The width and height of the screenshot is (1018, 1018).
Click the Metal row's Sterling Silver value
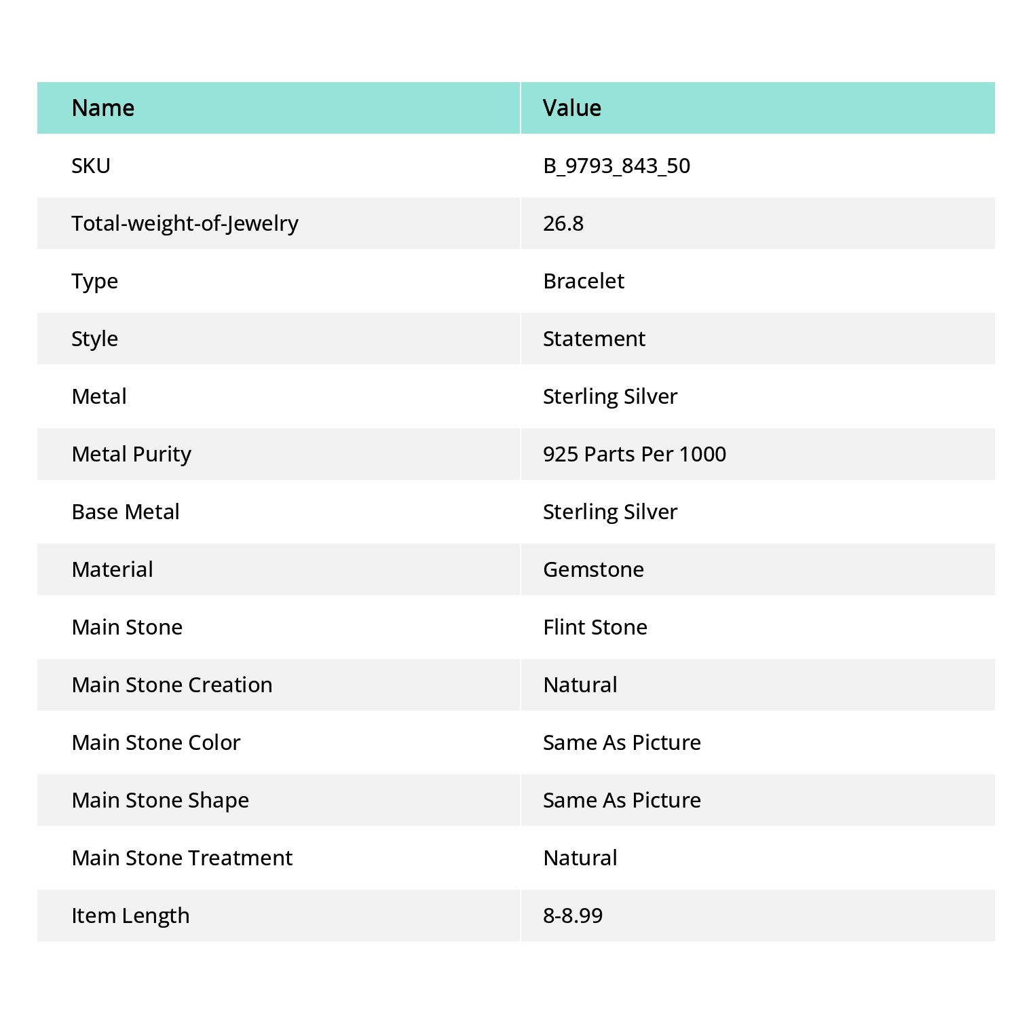coord(610,396)
